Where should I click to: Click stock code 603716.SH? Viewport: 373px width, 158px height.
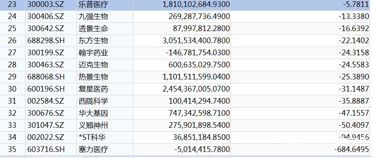coord(51,149)
